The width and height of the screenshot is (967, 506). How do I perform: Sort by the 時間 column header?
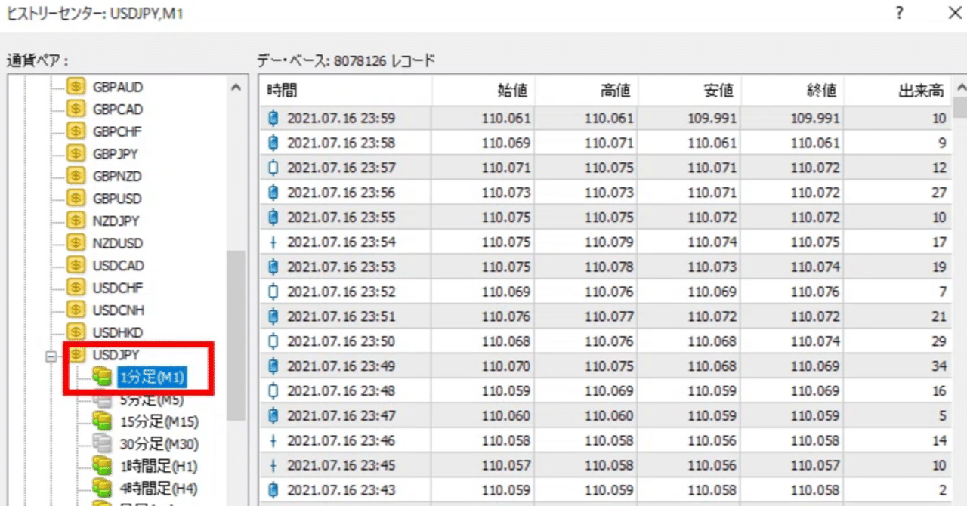(344, 91)
